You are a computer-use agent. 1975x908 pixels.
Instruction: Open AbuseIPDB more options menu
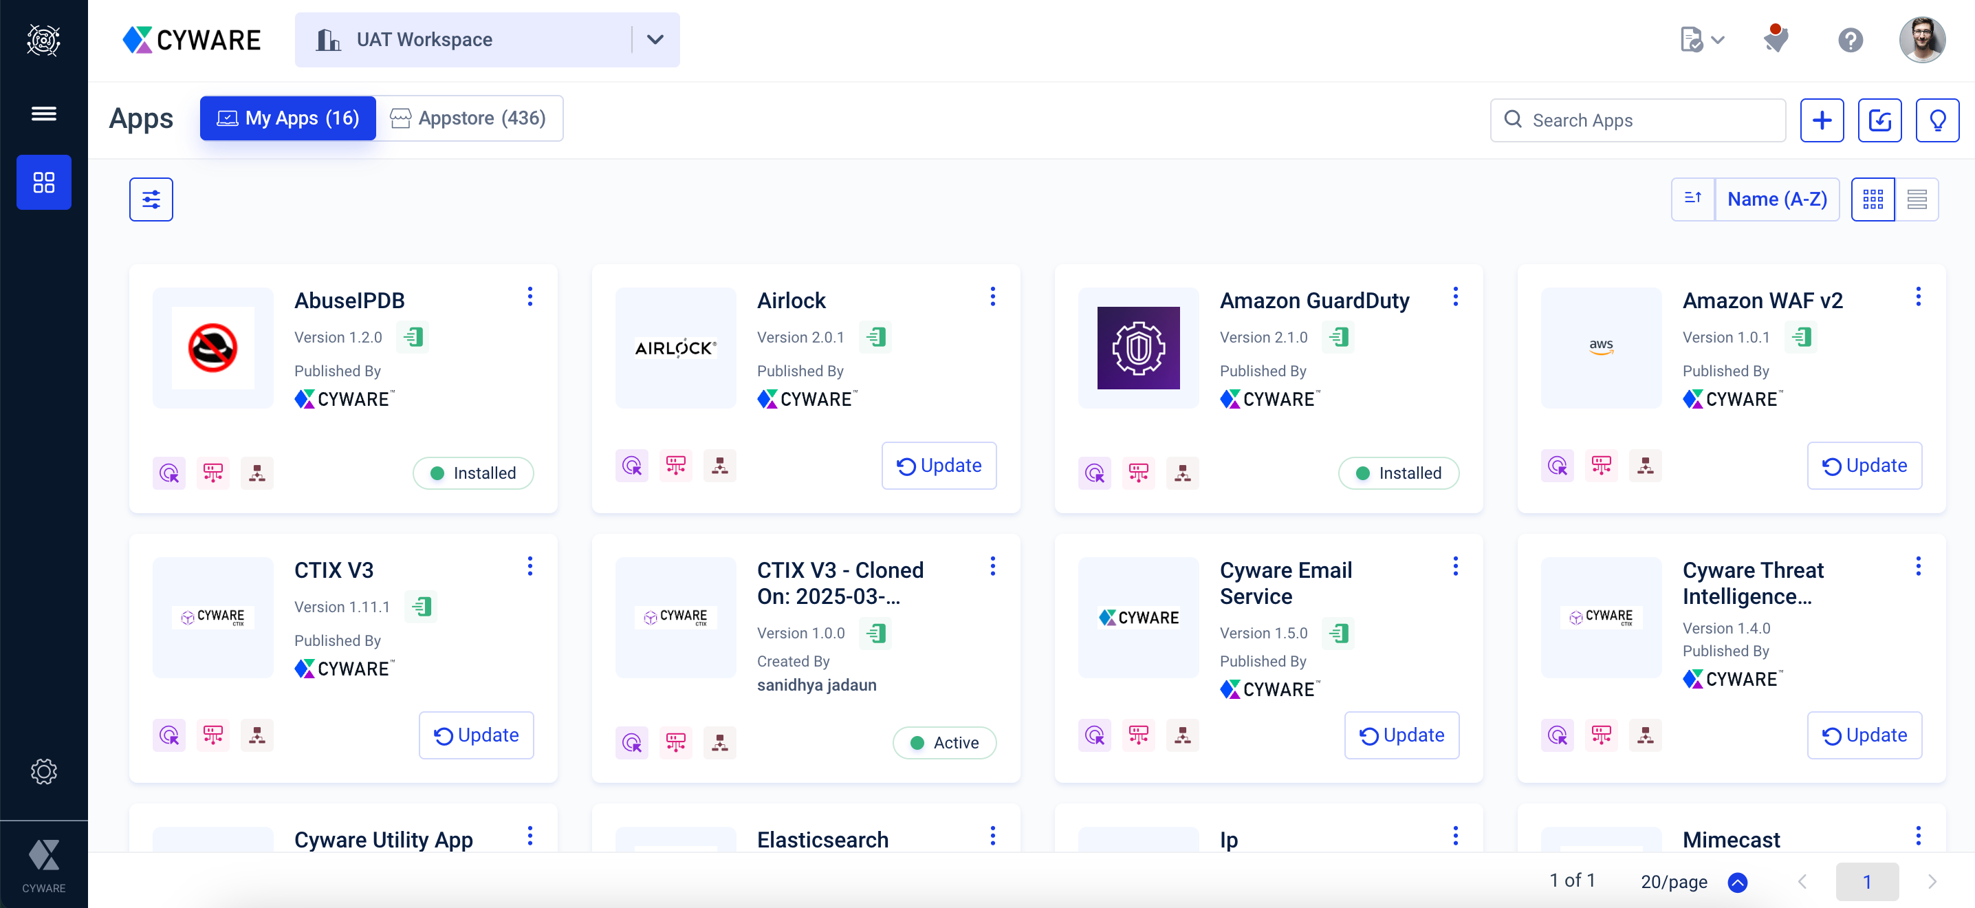tap(530, 296)
